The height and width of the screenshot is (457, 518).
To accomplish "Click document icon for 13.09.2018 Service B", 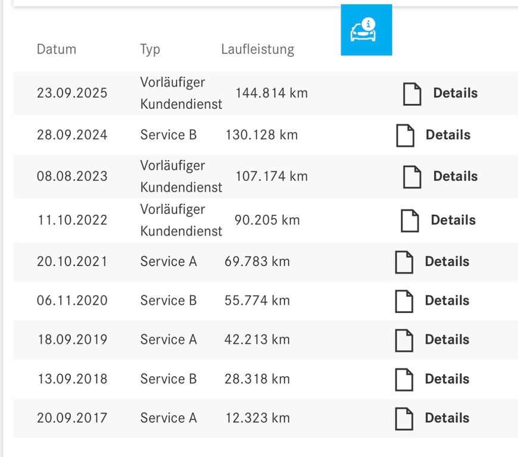I will [x=404, y=379].
